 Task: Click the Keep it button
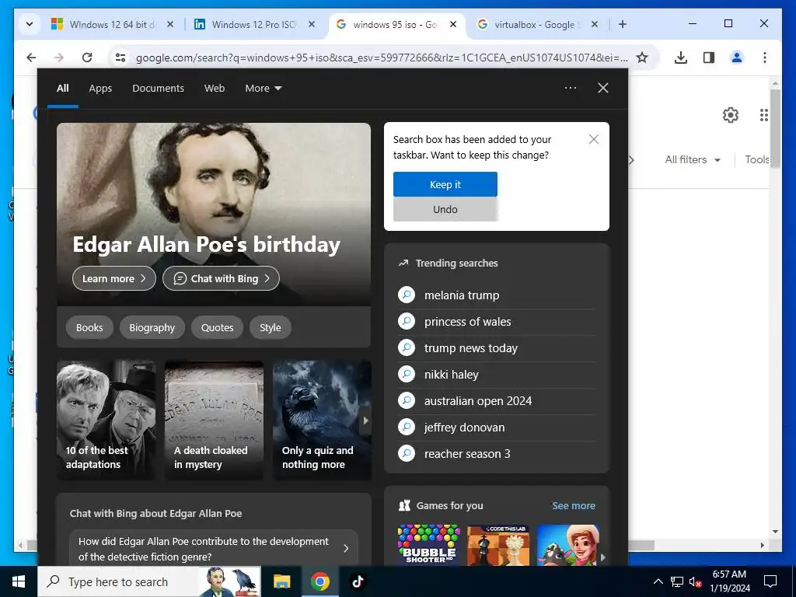click(445, 184)
